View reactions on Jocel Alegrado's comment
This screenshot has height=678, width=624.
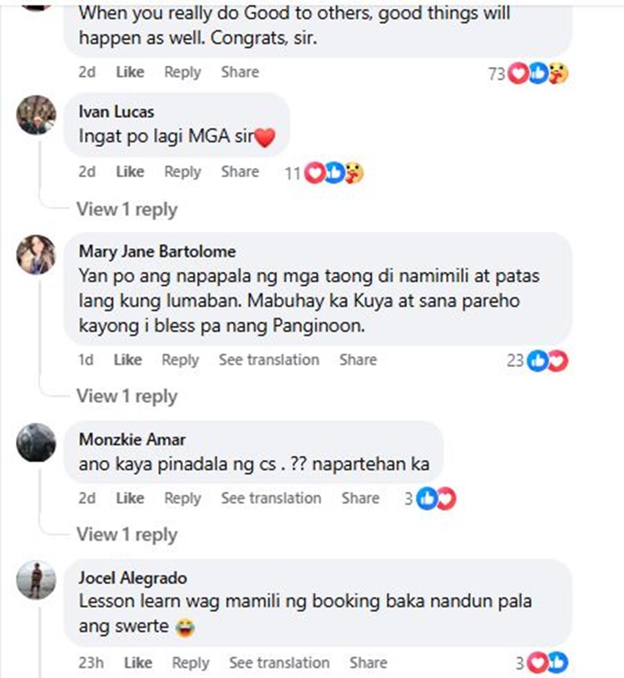pos(542,663)
